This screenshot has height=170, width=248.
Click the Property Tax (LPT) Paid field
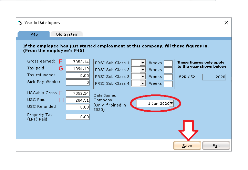pos(77,117)
